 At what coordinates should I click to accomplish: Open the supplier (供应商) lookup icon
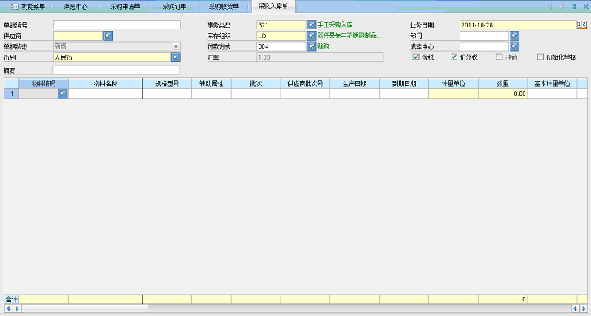pyautogui.click(x=108, y=35)
